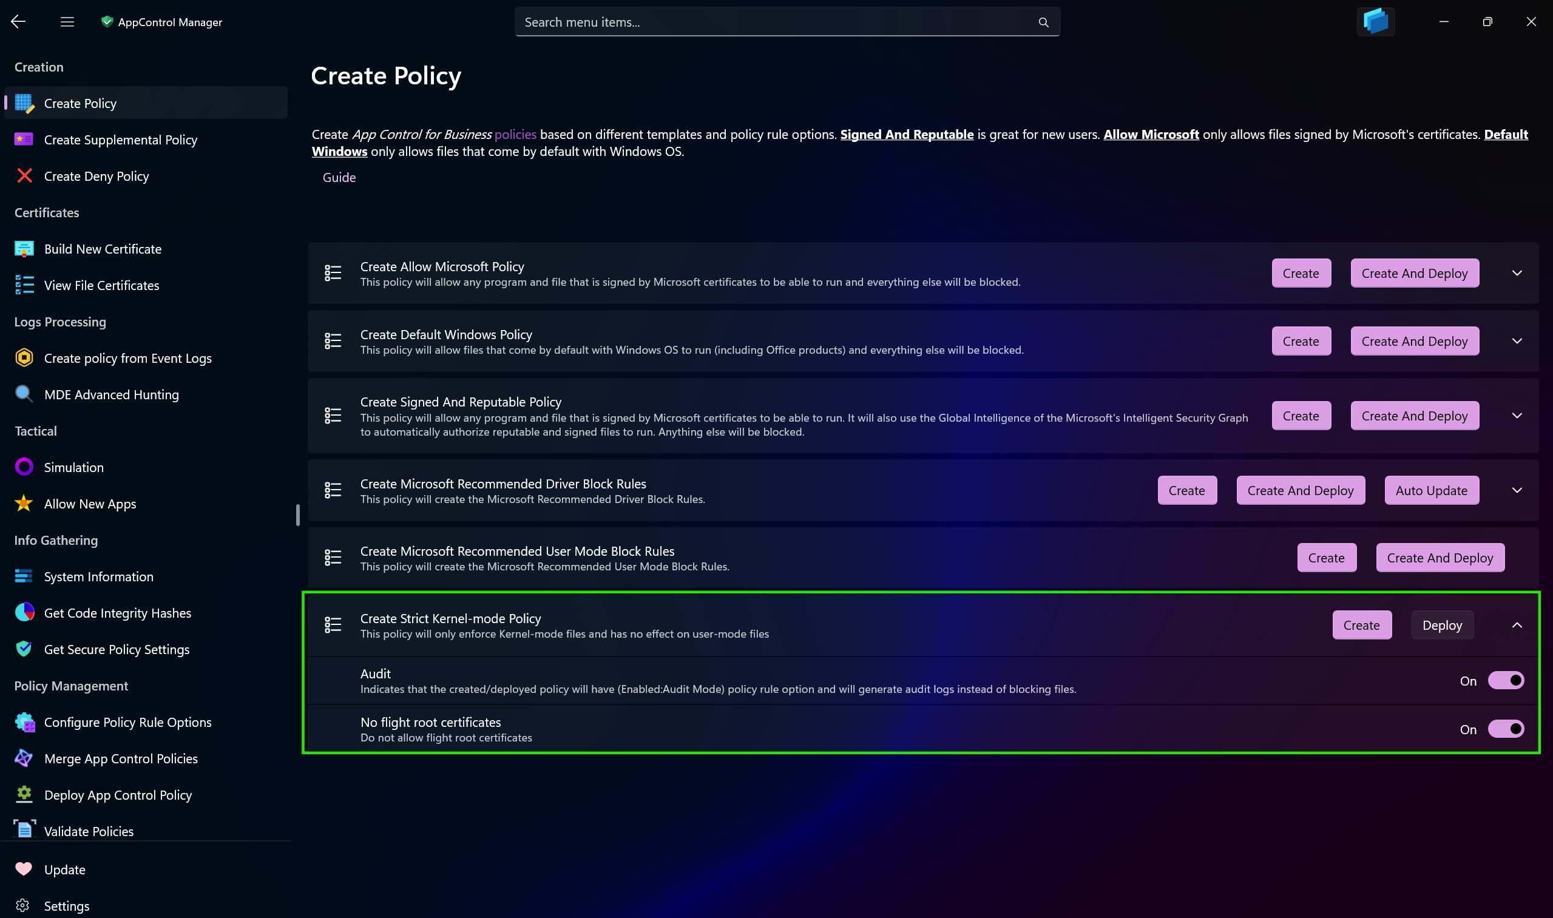This screenshot has height=918, width=1553.
Task: Click the Search menu items field
Action: (787, 22)
